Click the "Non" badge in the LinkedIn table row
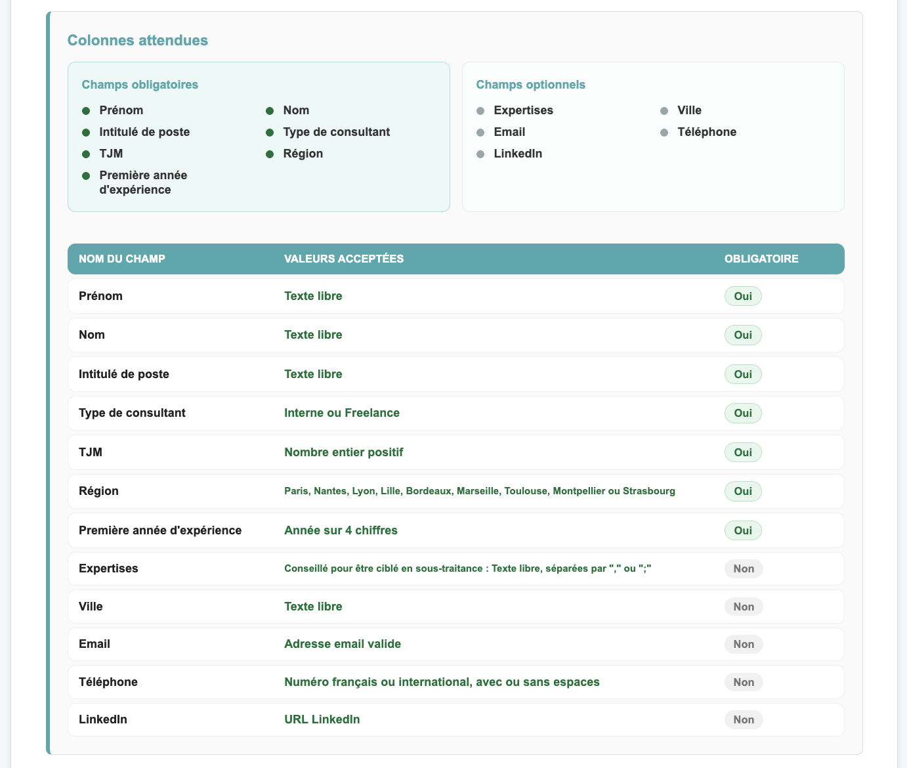This screenshot has width=907, height=768. pos(744,719)
